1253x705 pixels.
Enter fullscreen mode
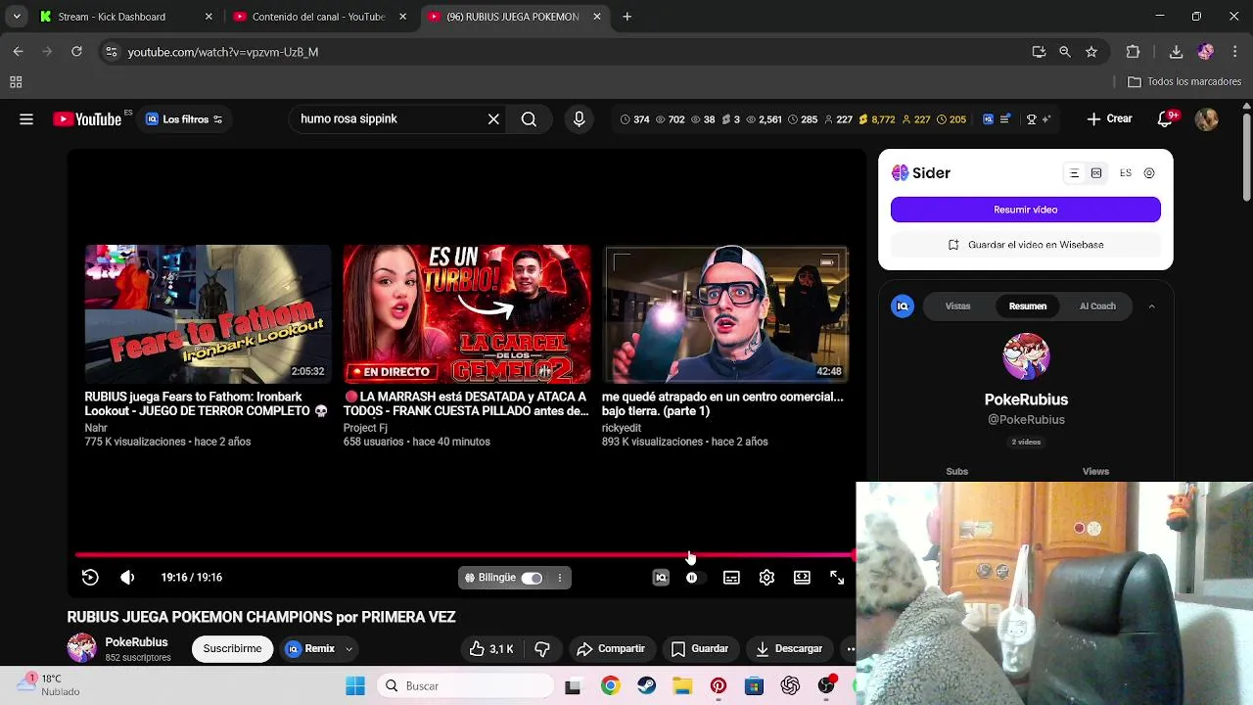point(837,578)
